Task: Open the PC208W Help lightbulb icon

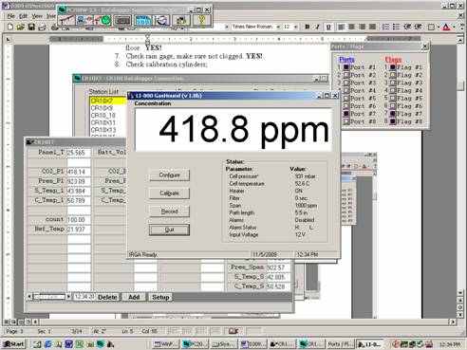Action: point(202,20)
